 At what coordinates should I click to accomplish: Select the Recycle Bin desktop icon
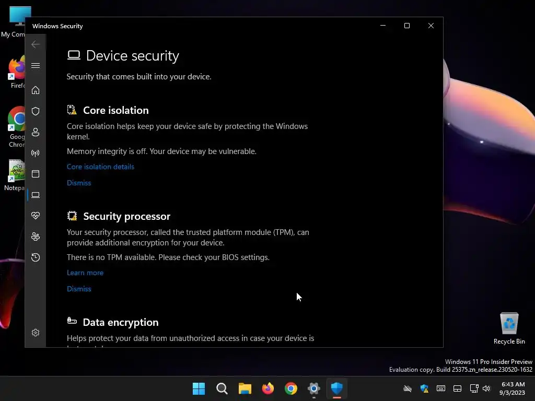509,328
